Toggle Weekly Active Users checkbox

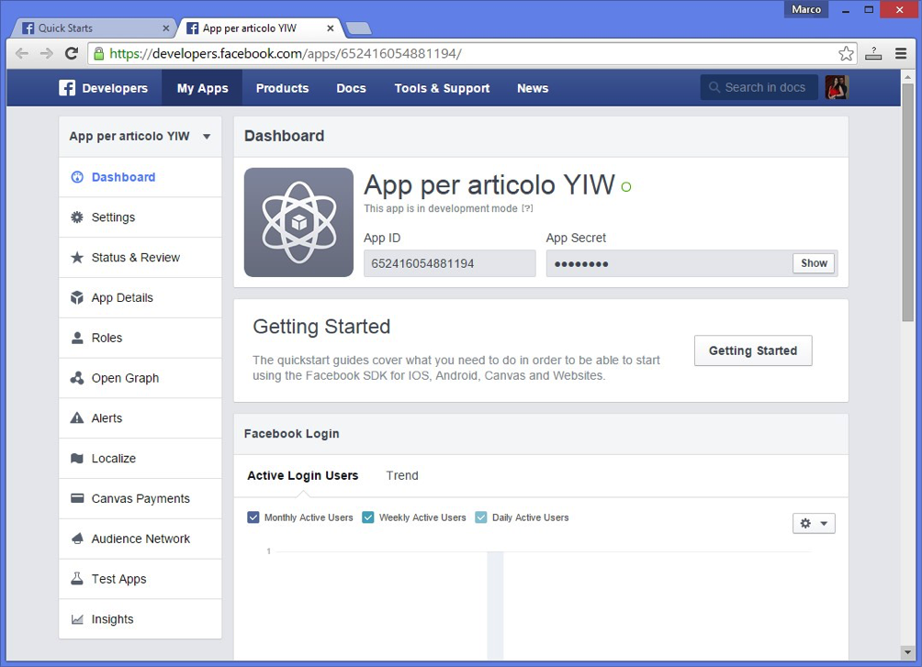(368, 517)
